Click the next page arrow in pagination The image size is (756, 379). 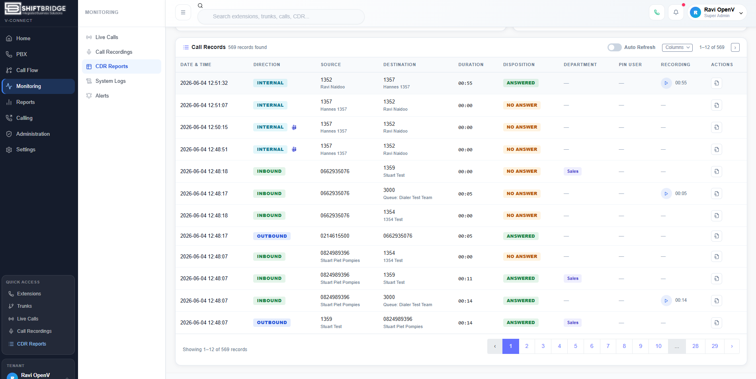tap(732, 346)
